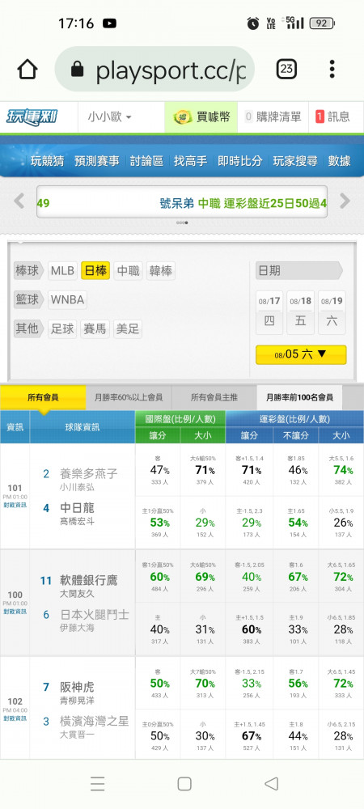Select the MLB league
The width and height of the screenshot is (364, 809).
click(x=62, y=271)
